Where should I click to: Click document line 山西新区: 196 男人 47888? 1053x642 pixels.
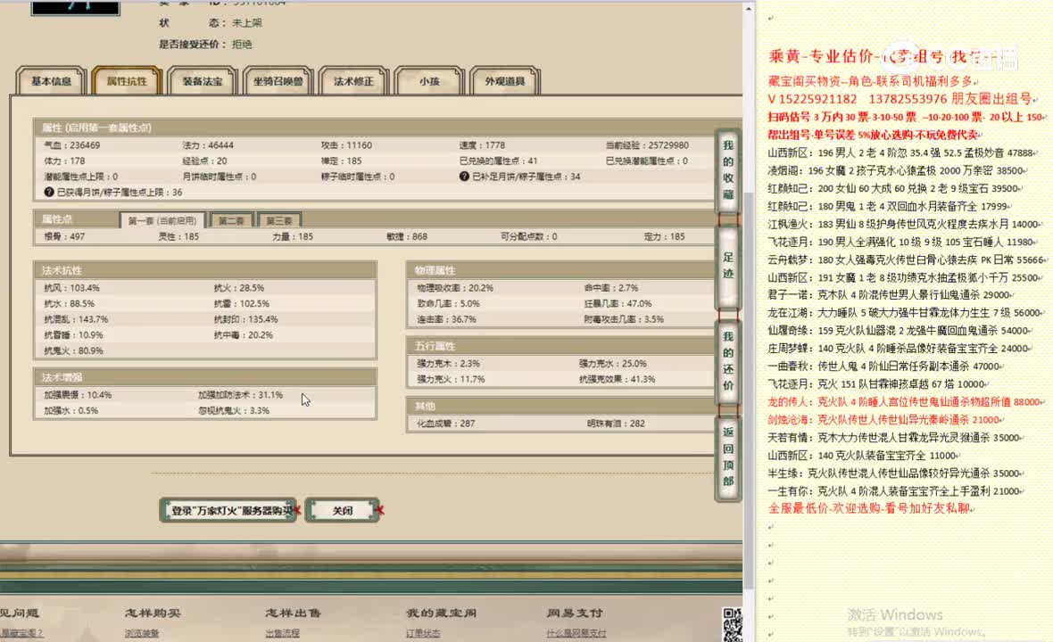point(901,153)
